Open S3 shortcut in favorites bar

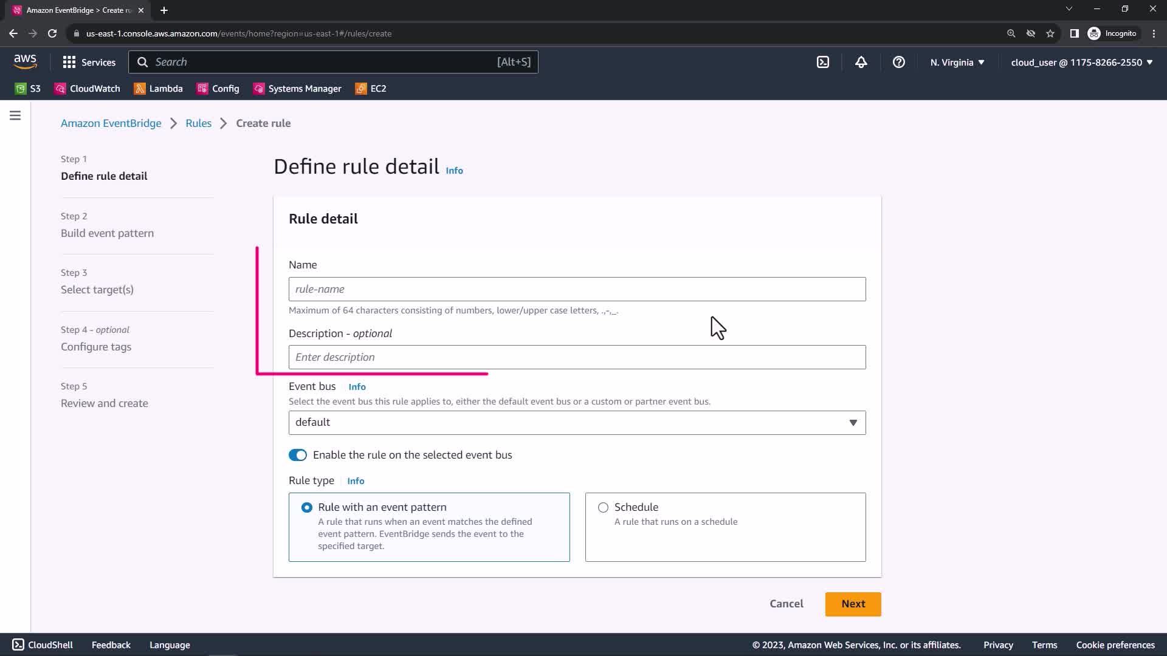(28, 89)
